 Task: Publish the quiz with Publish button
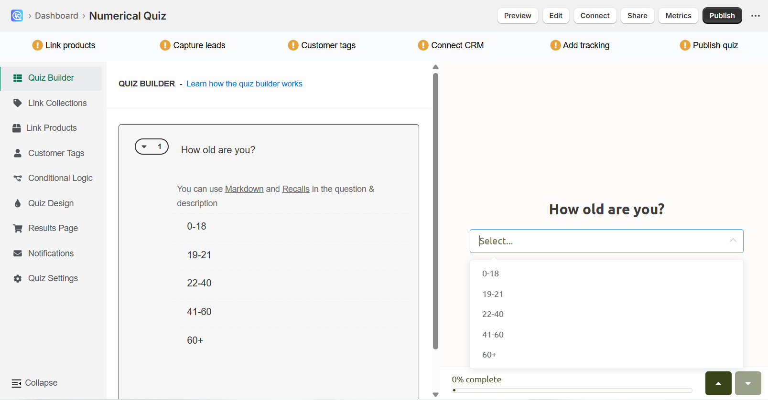pyautogui.click(x=722, y=16)
